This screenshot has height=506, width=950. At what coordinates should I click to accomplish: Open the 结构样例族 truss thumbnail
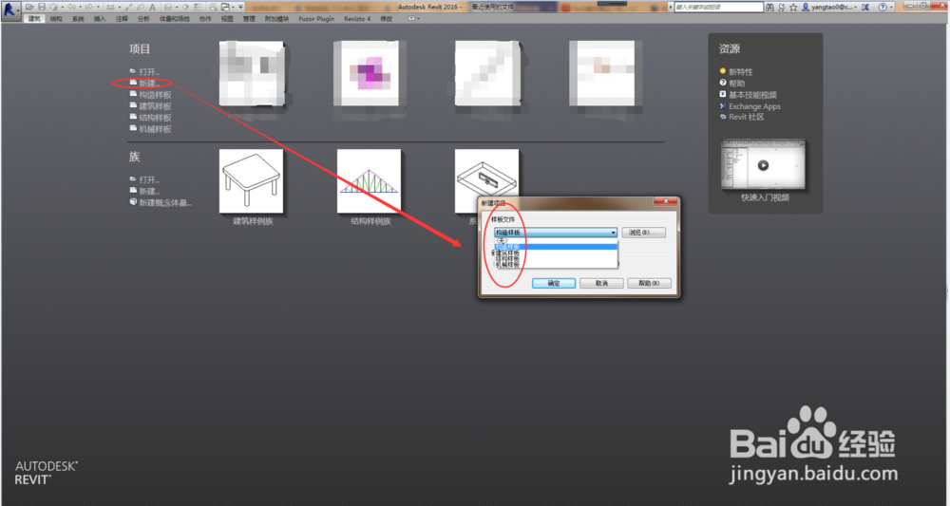click(x=369, y=181)
